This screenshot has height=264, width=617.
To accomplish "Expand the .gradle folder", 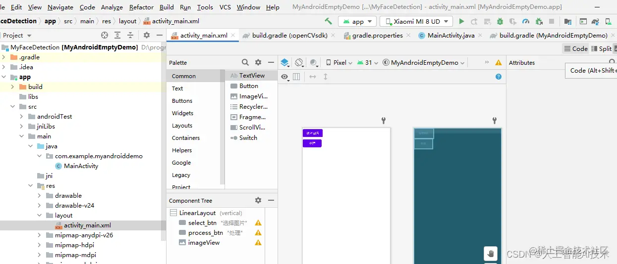I will point(4,57).
